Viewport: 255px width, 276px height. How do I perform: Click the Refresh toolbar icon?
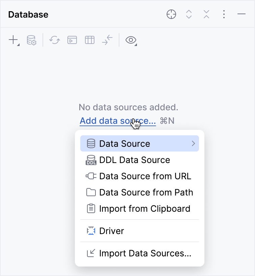pyautogui.click(x=55, y=40)
